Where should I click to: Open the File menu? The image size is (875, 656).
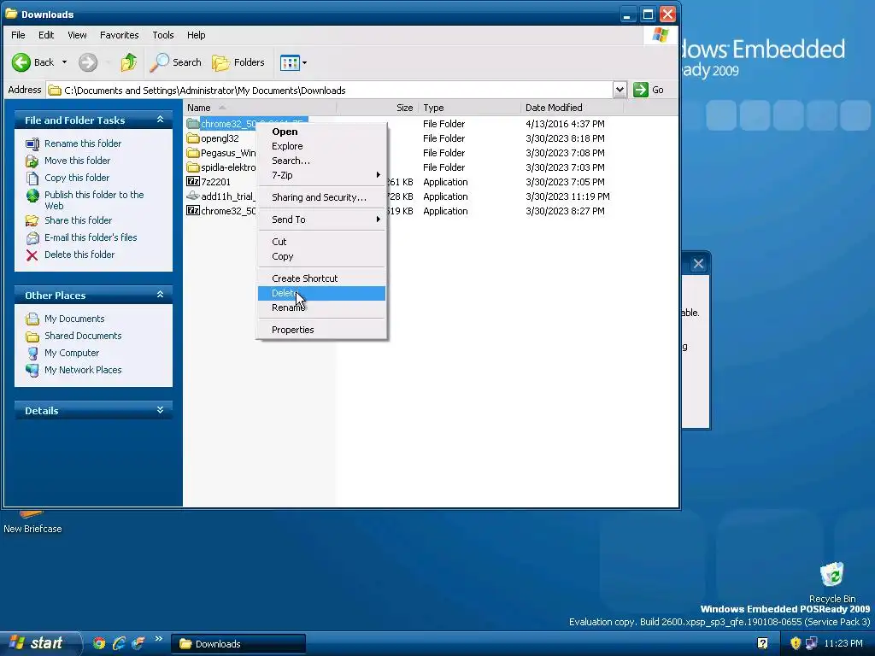click(x=18, y=35)
